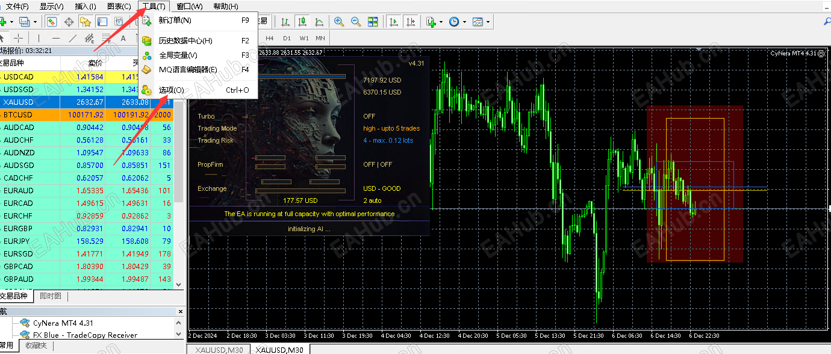
Task: Open the indicators list dropdown arrow
Action: click(441, 22)
